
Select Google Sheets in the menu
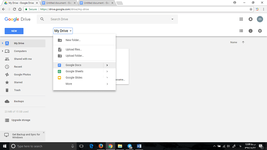click(74, 72)
